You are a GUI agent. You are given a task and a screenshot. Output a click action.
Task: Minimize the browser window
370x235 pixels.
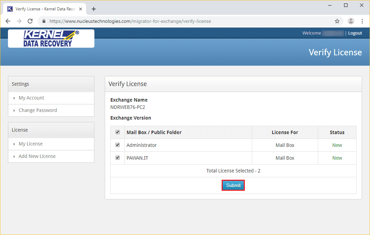click(x=330, y=5)
